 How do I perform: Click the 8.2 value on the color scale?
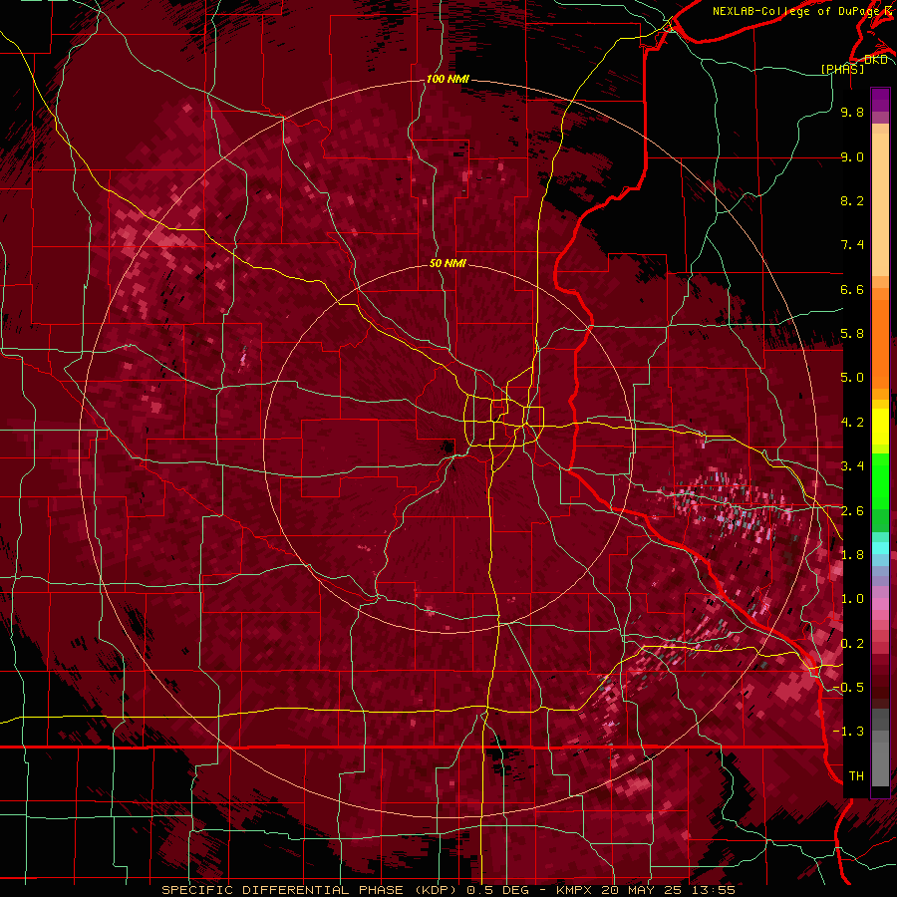[852, 200]
